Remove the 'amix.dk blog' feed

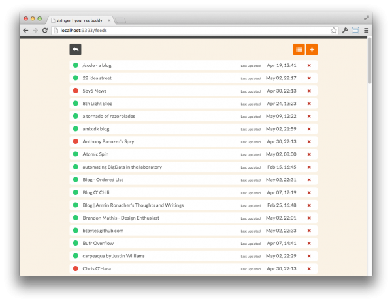(309, 129)
